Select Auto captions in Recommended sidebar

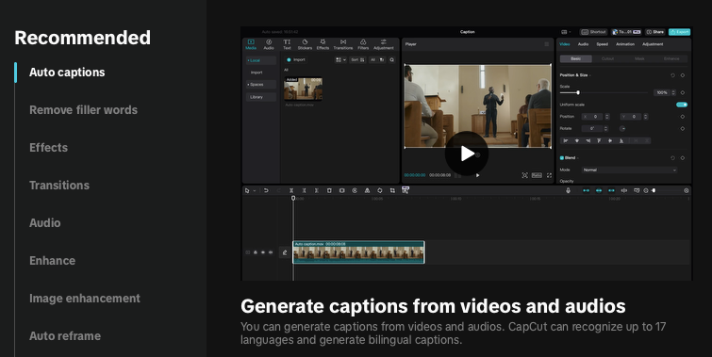click(67, 73)
